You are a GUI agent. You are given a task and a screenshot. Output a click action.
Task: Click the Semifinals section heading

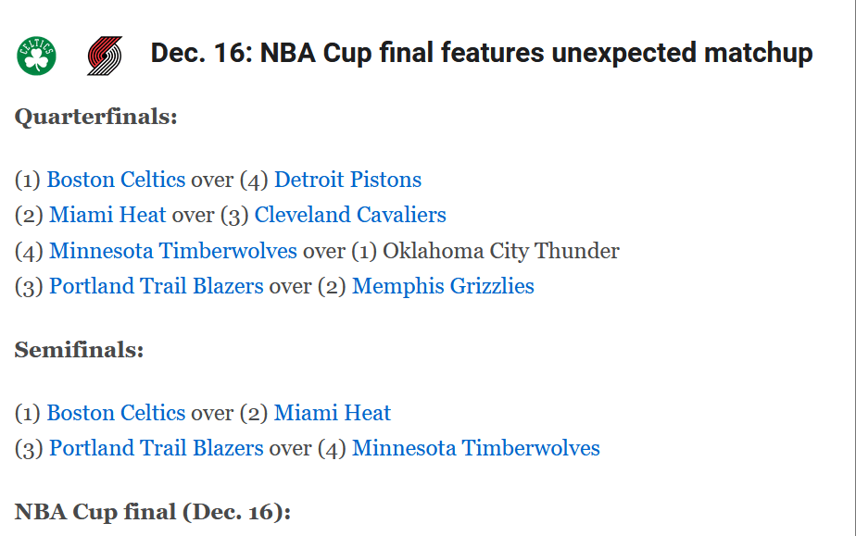coord(80,351)
